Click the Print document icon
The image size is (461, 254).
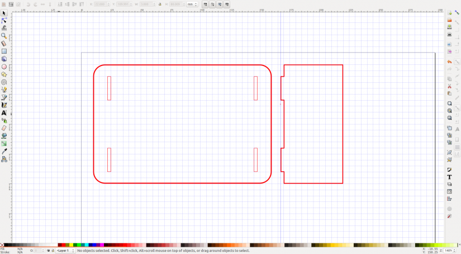tap(449, 35)
